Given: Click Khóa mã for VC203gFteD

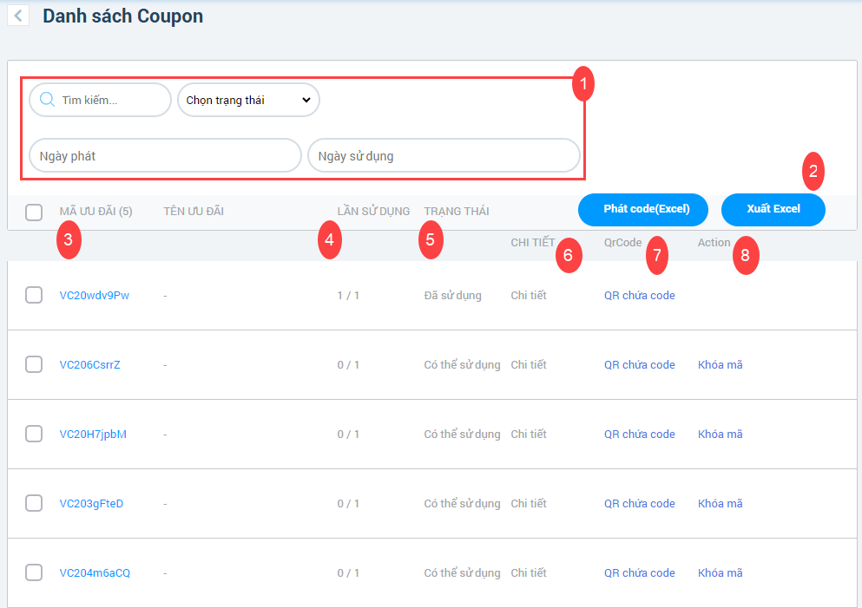Looking at the screenshot, I should [721, 504].
